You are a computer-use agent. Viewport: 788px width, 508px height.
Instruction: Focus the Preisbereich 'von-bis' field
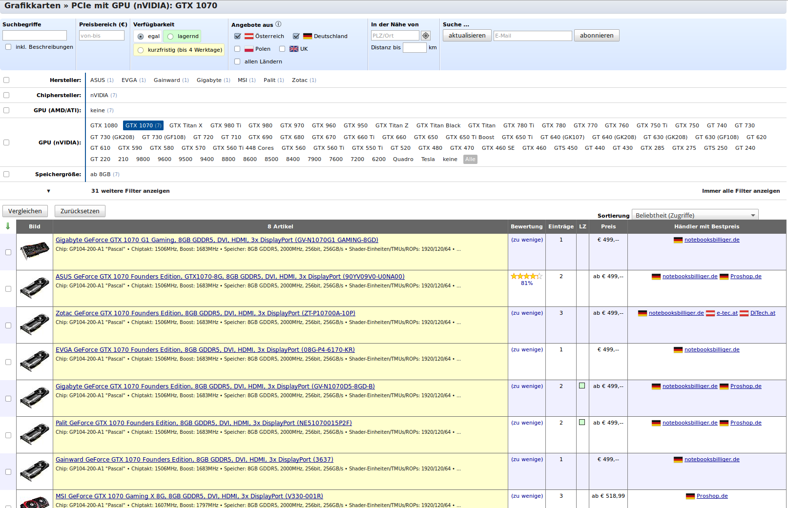(x=102, y=36)
